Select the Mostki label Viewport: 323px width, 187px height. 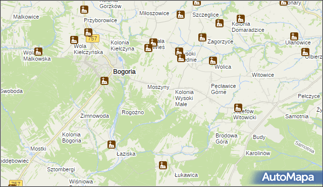[x=38, y=149]
